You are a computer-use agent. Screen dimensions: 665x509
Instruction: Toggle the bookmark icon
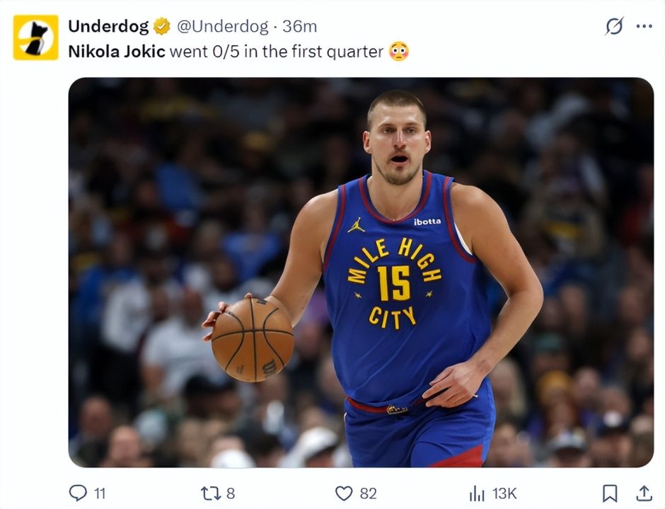coord(610,493)
